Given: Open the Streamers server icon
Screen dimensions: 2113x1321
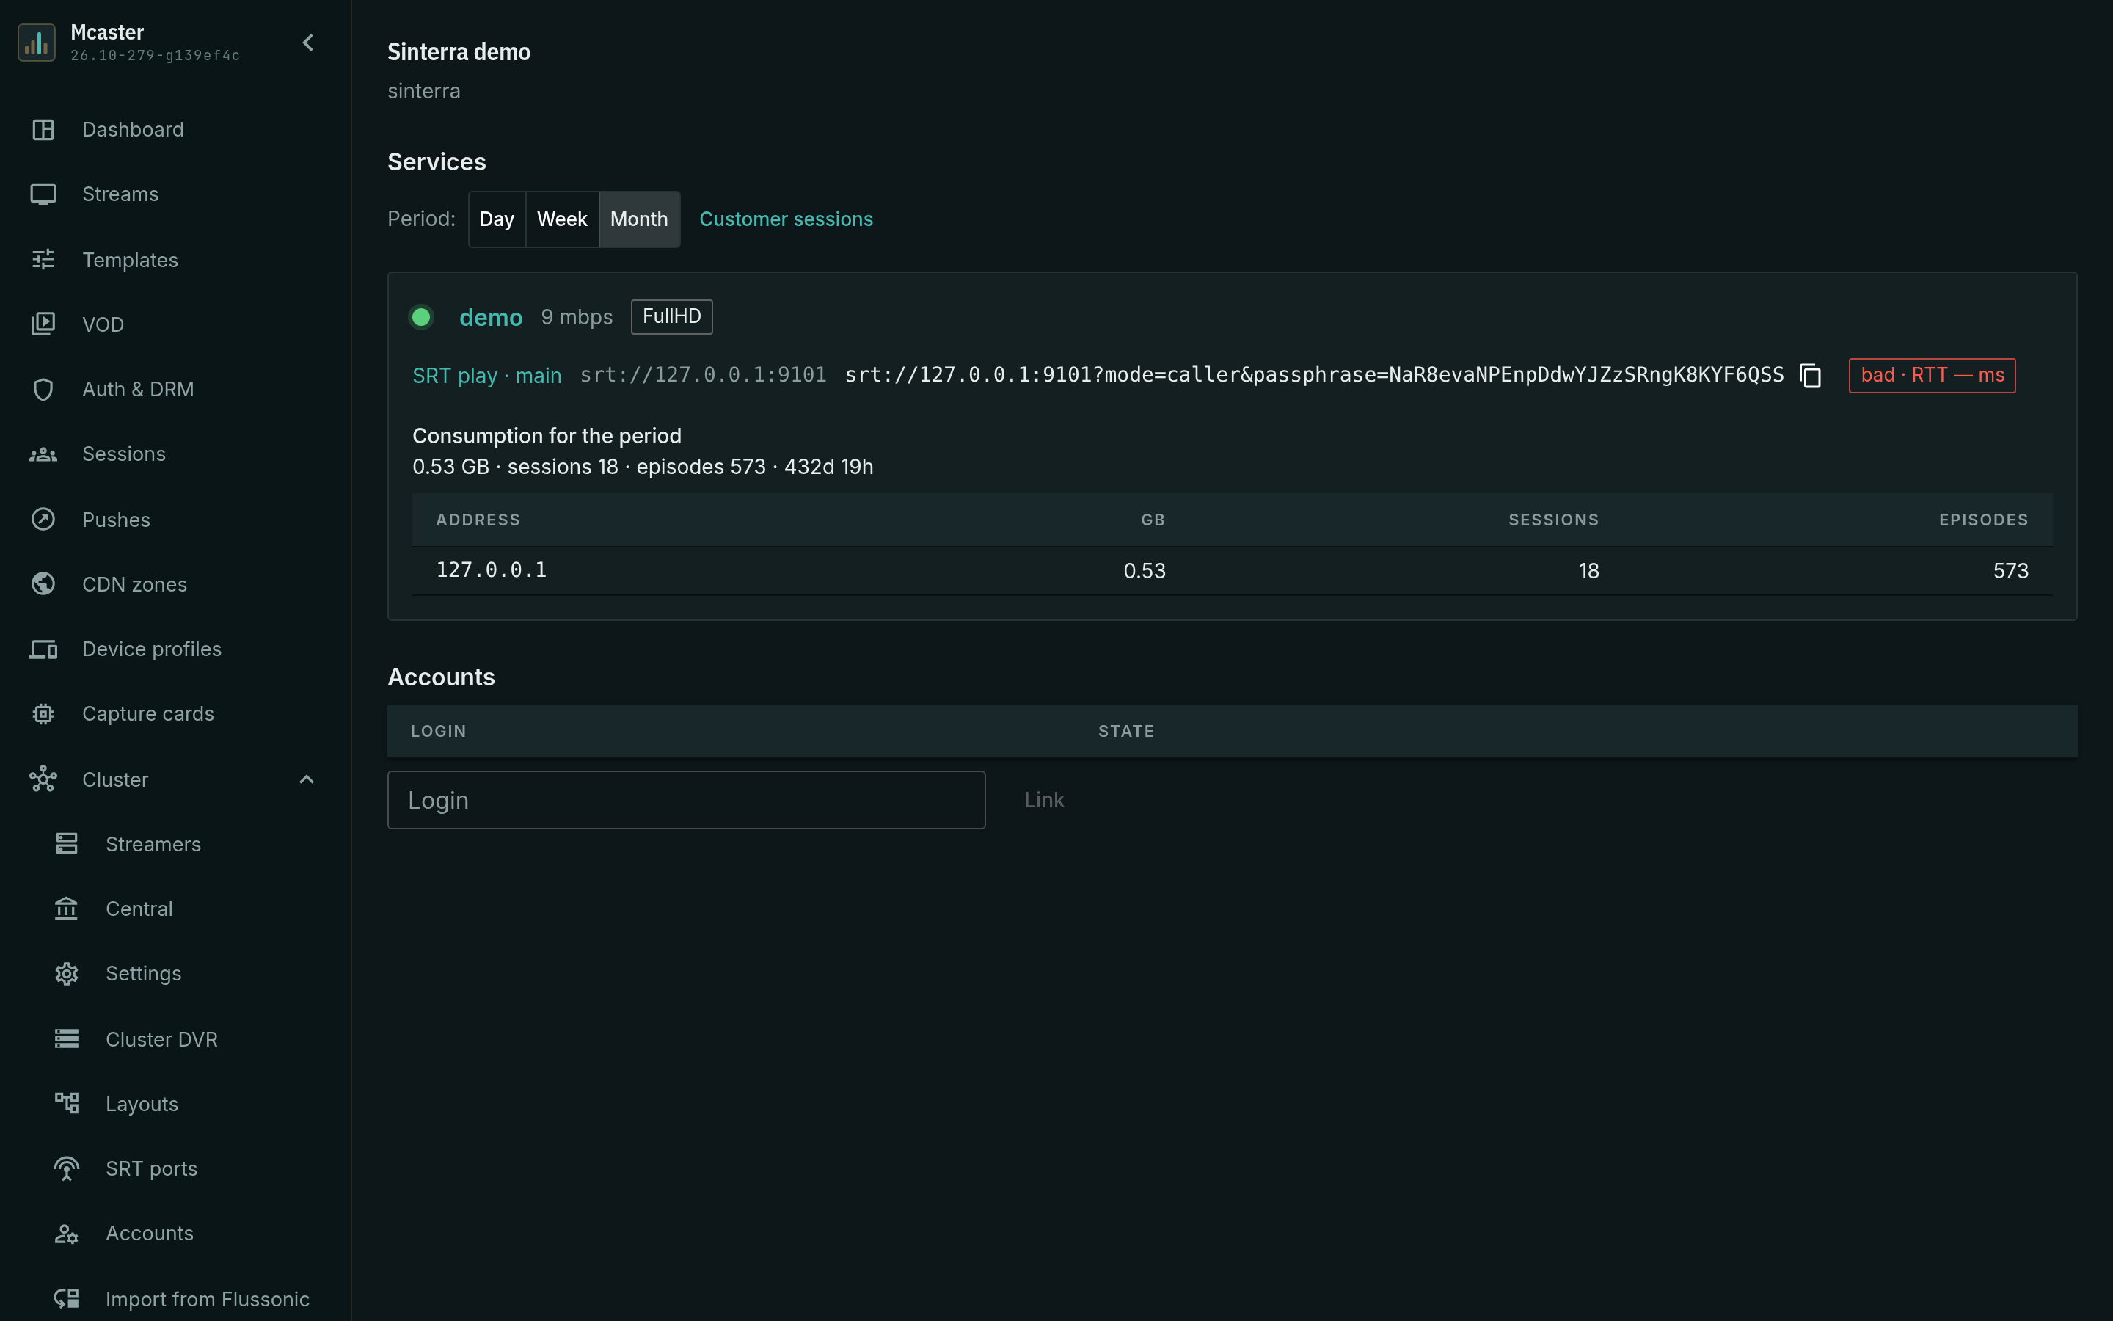Looking at the screenshot, I should pyautogui.click(x=66, y=844).
